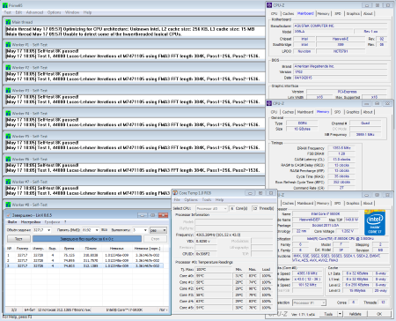
Task: Click the blue LinX completed-without-errors progress bar
Action: click(x=87, y=239)
